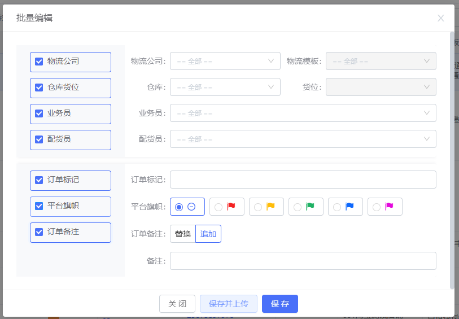Viewport: 459px width, 319px height.
Task: Choose the green flag radio button
Action: tap(298, 207)
